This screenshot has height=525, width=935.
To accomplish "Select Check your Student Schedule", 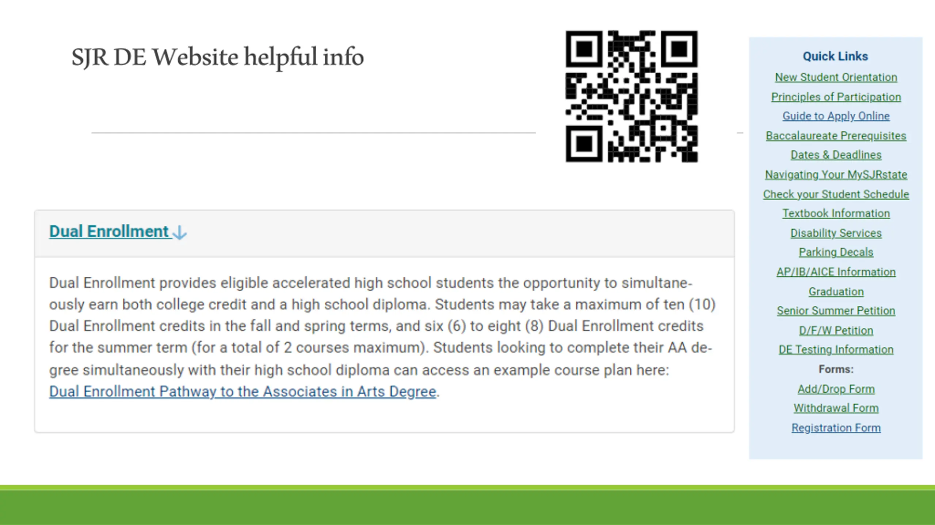I will click(836, 194).
